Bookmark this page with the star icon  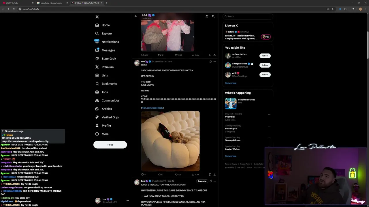333,9
